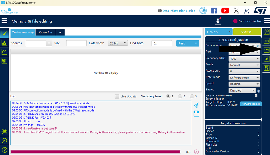The image size is (270, 155).
Task: Open the ST community network icon
Action: pyautogui.click(x=246, y=11)
